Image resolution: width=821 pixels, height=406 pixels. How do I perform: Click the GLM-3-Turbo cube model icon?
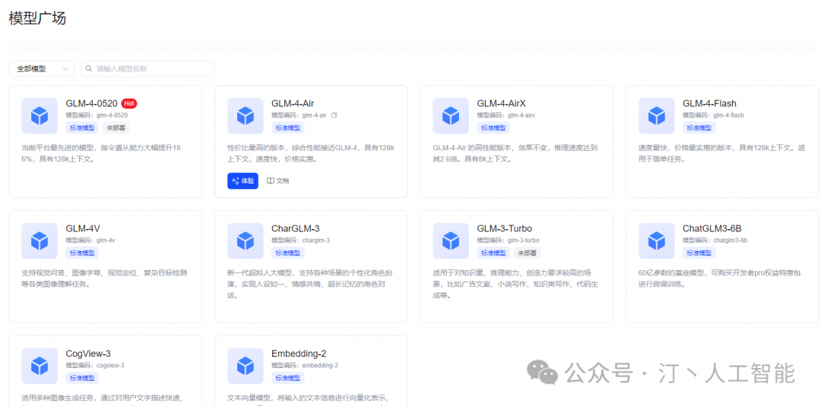[x=451, y=241]
